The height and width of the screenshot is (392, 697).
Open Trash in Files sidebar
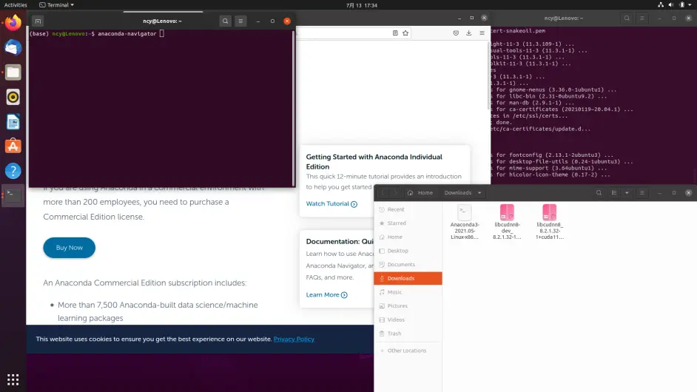pos(408,334)
